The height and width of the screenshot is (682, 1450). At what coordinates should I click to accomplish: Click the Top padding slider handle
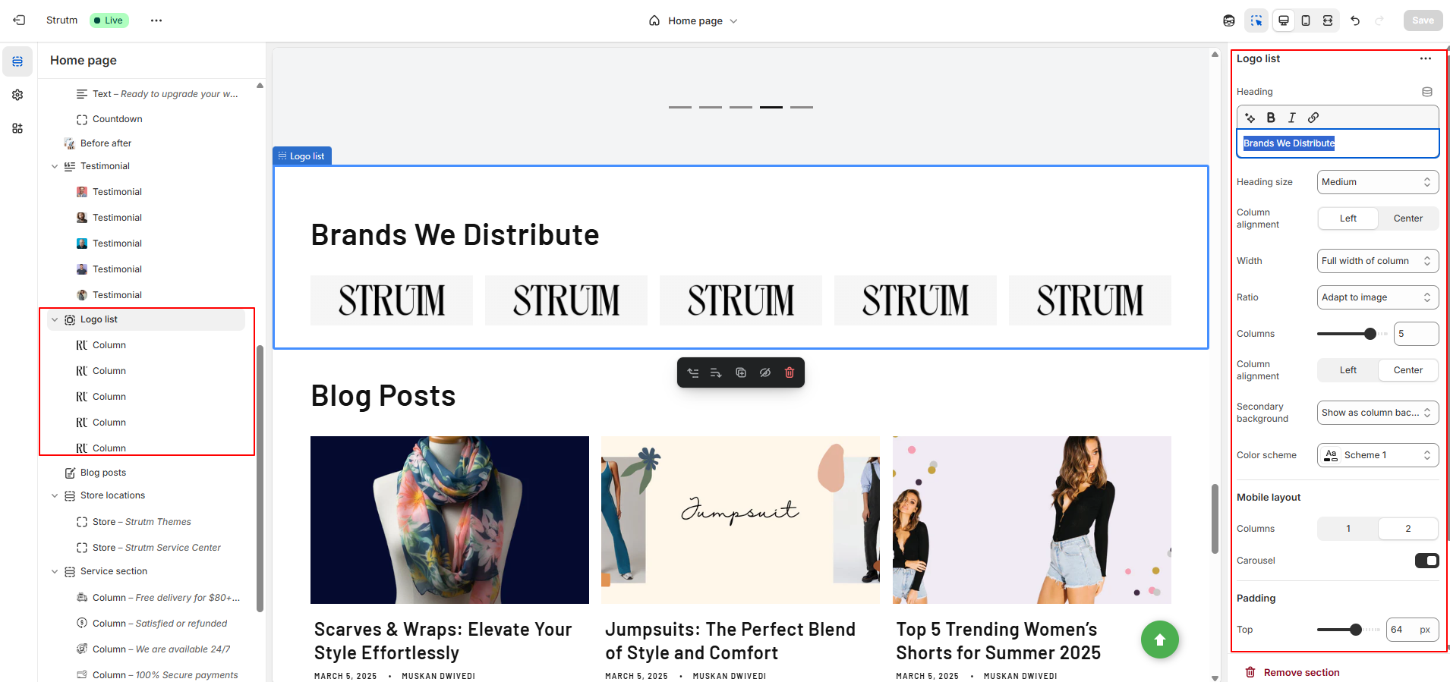pyautogui.click(x=1356, y=630)
